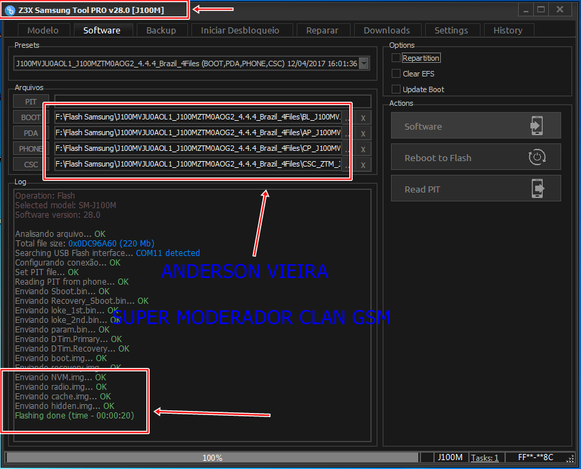Viewport: 581px width, 469px height.
Task: Start flashing with Software action button
Action: tap(476, 126)
